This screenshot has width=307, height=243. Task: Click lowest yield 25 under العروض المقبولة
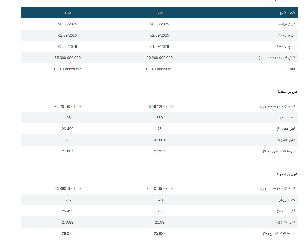click(160, 211)
